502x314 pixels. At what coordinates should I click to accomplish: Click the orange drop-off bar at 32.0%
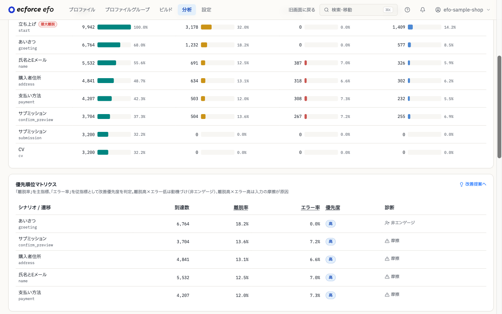pyautogui.click(x=206, y=27)
